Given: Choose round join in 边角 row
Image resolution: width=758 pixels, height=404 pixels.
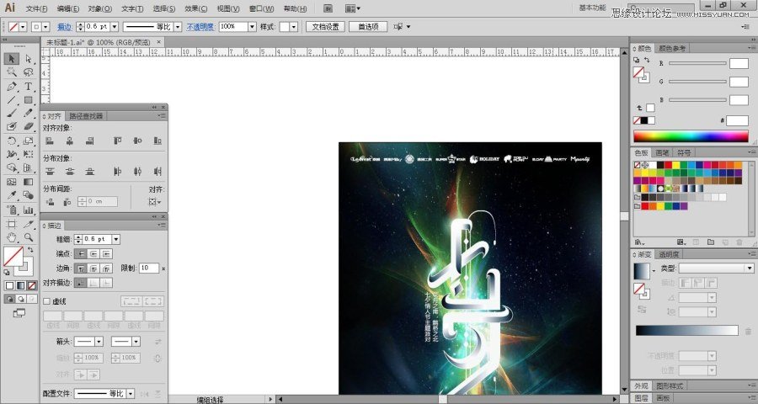Looking at the screenshot, I should point(93,268).
